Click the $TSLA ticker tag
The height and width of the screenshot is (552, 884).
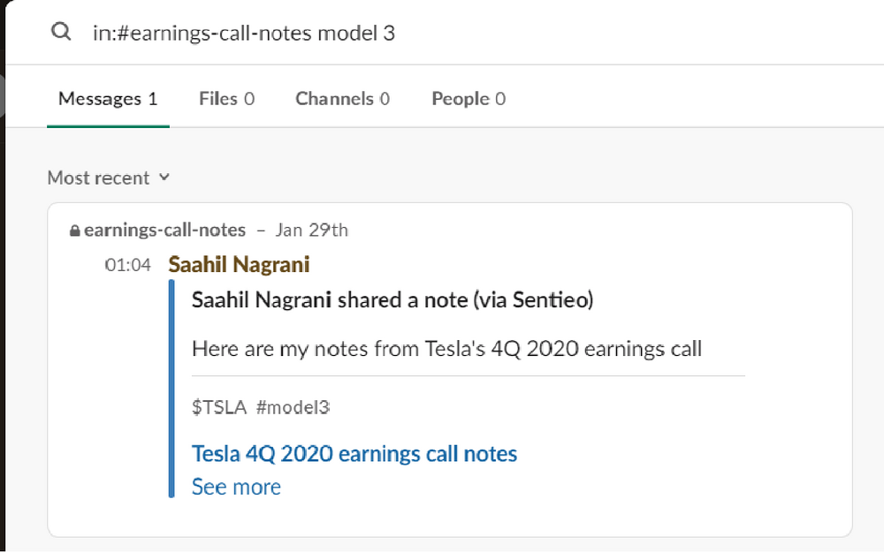218,407
